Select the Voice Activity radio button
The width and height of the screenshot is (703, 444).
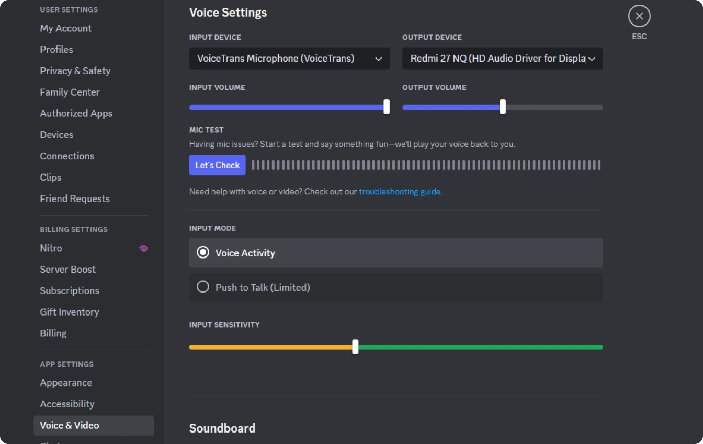click(x=203, y=253)
